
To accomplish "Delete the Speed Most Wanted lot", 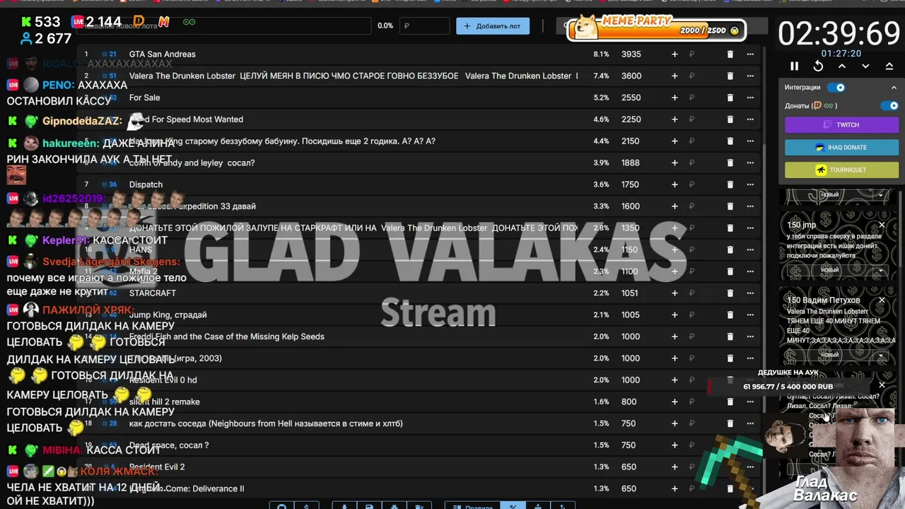I will [730, 119].
